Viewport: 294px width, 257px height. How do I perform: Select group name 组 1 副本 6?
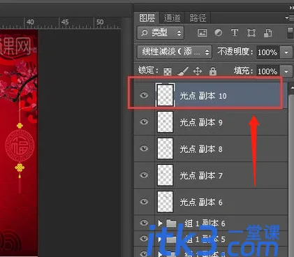205,223
